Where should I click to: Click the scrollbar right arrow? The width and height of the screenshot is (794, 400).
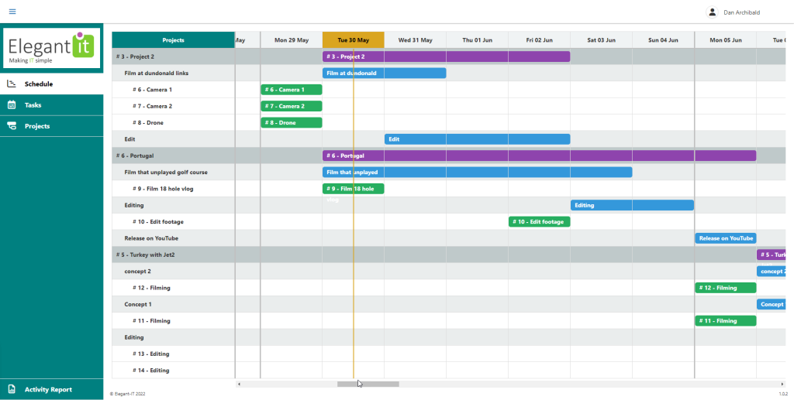[x=782, y=385]
